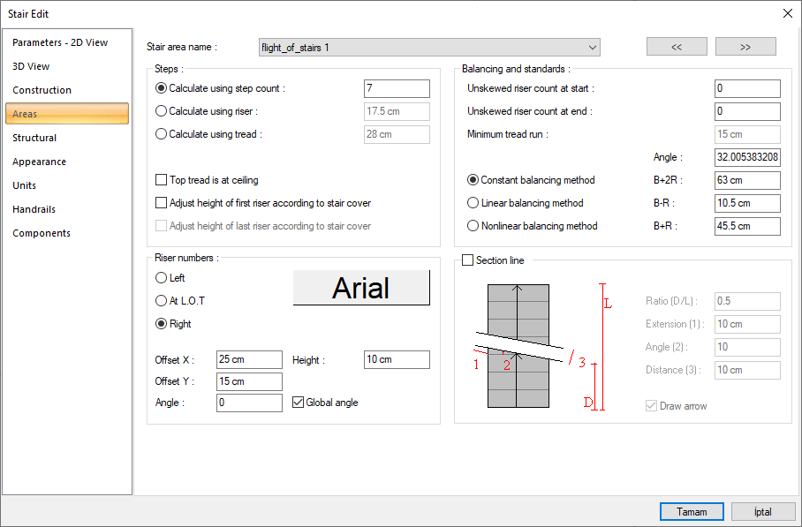Switch to the Handrails tab
The image size is (802, 527).
[34, 209]
